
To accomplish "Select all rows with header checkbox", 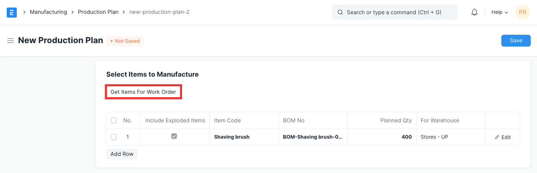I will pos(114,121).
